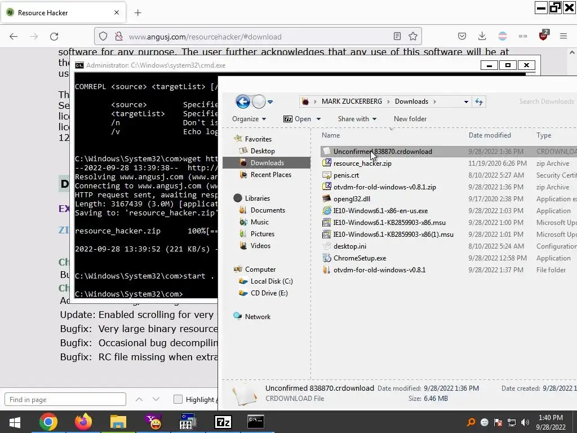
Task: Sort files by Type column
Action: 544,135
